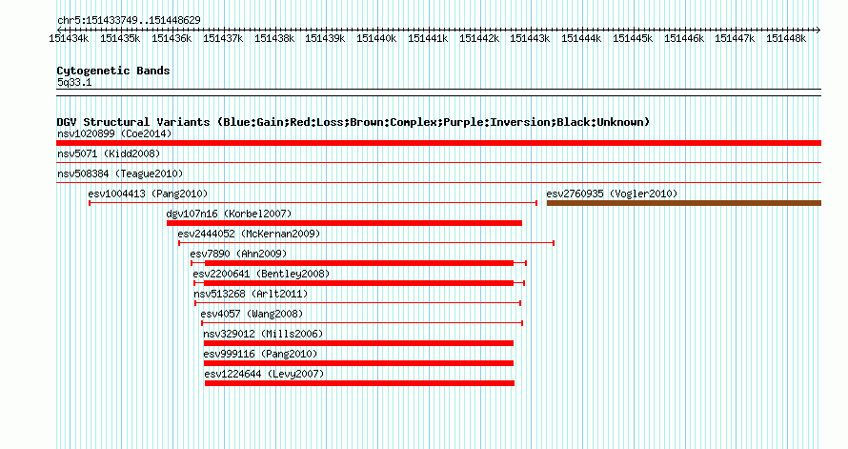The width and height of the screenshot is (848, 449).
Task: Open esv1224644 (Levy2007) variant label
Action: [x=264, y=374]
